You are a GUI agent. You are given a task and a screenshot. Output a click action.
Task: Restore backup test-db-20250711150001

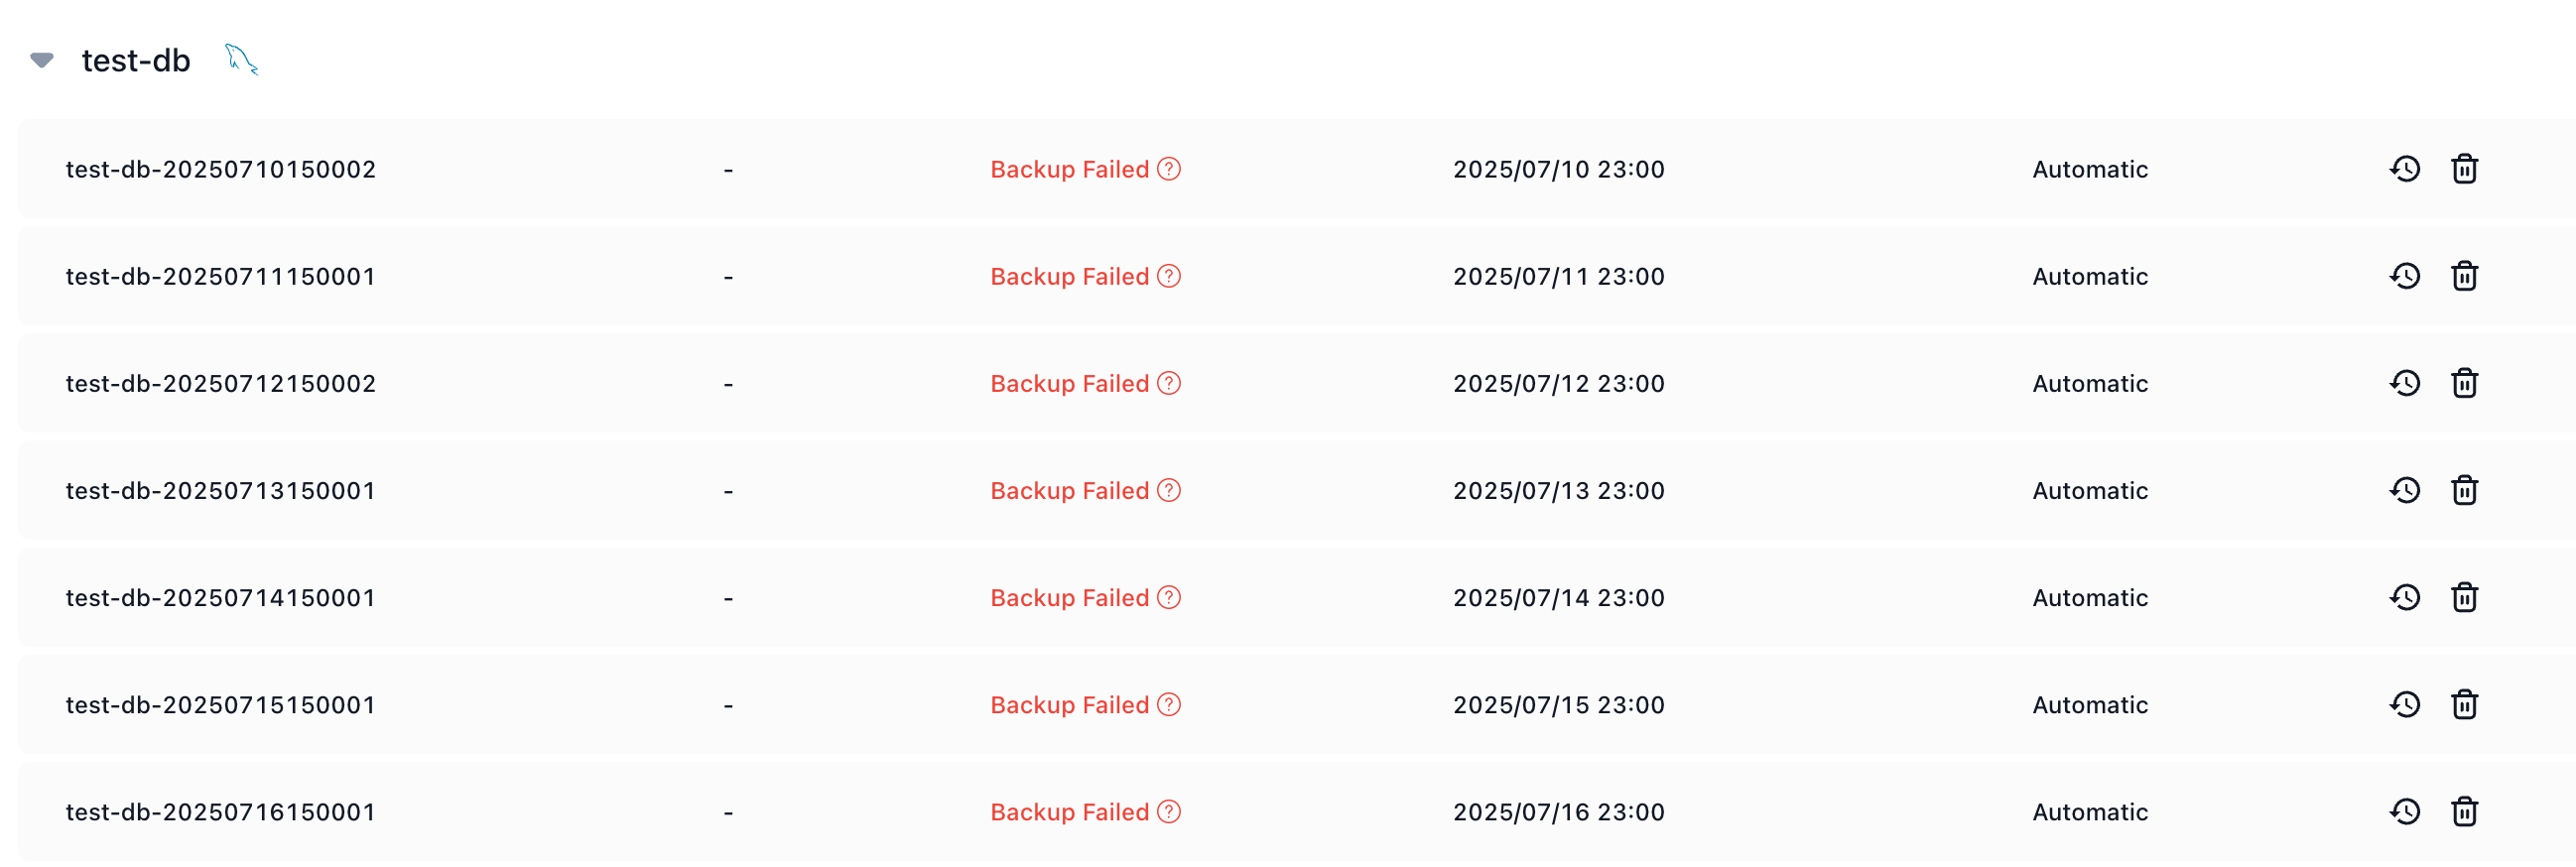coord(2404,276)
